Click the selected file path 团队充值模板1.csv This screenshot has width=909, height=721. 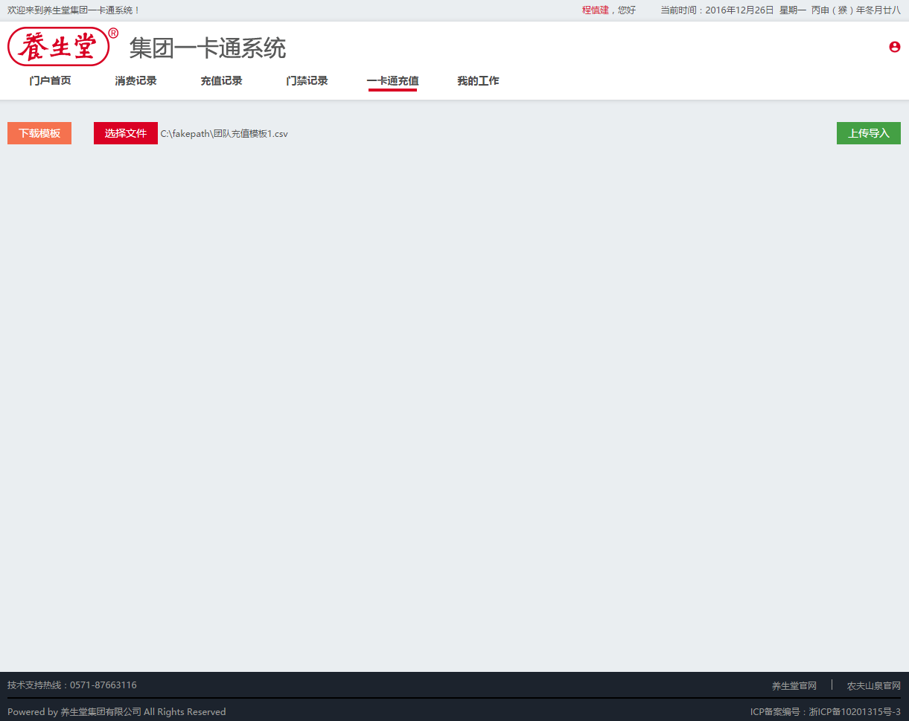[224, 134]
